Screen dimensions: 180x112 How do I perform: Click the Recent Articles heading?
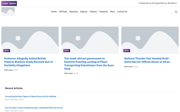point(14,88)
